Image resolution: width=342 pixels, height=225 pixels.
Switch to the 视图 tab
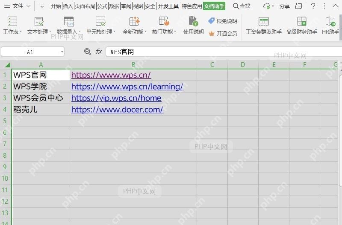[x=138, y=6]
